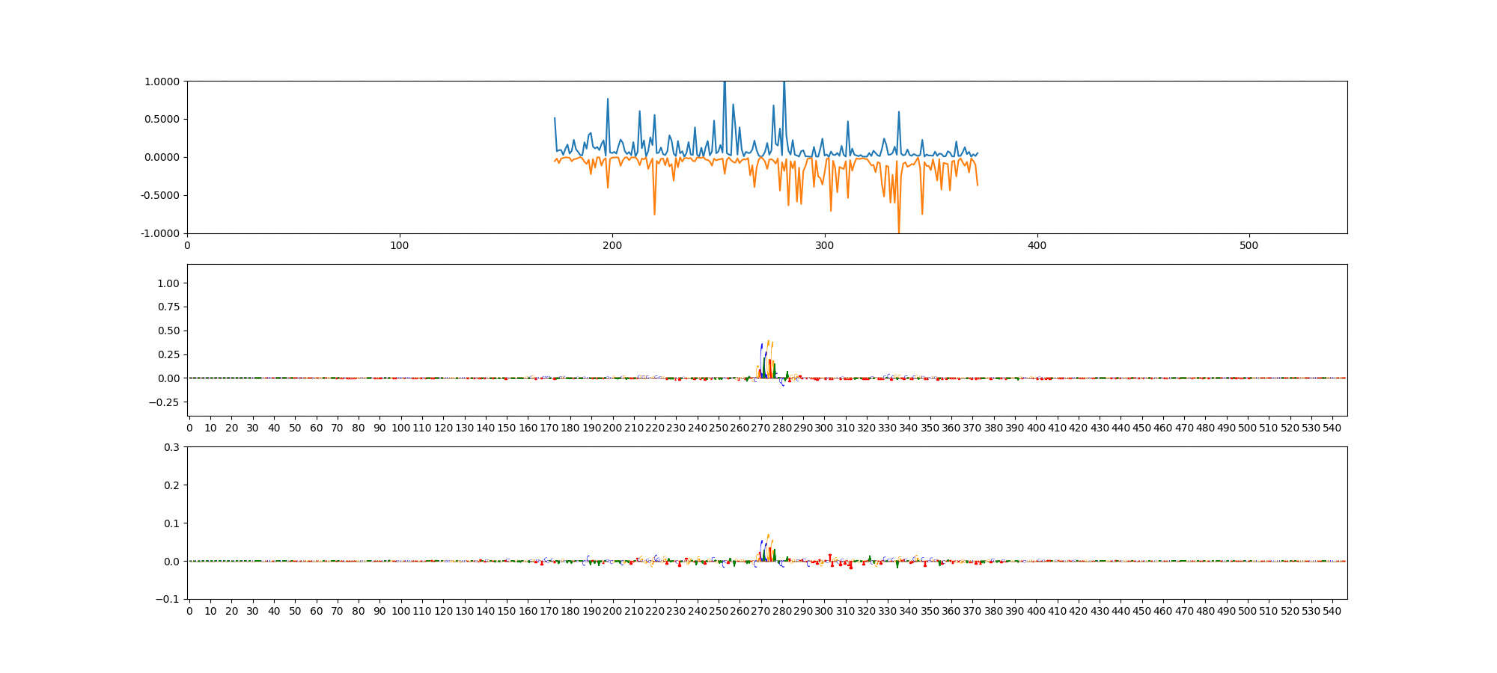
Task: Click the 100 x-axis tick label in top plot
Action: click(400, 245)
